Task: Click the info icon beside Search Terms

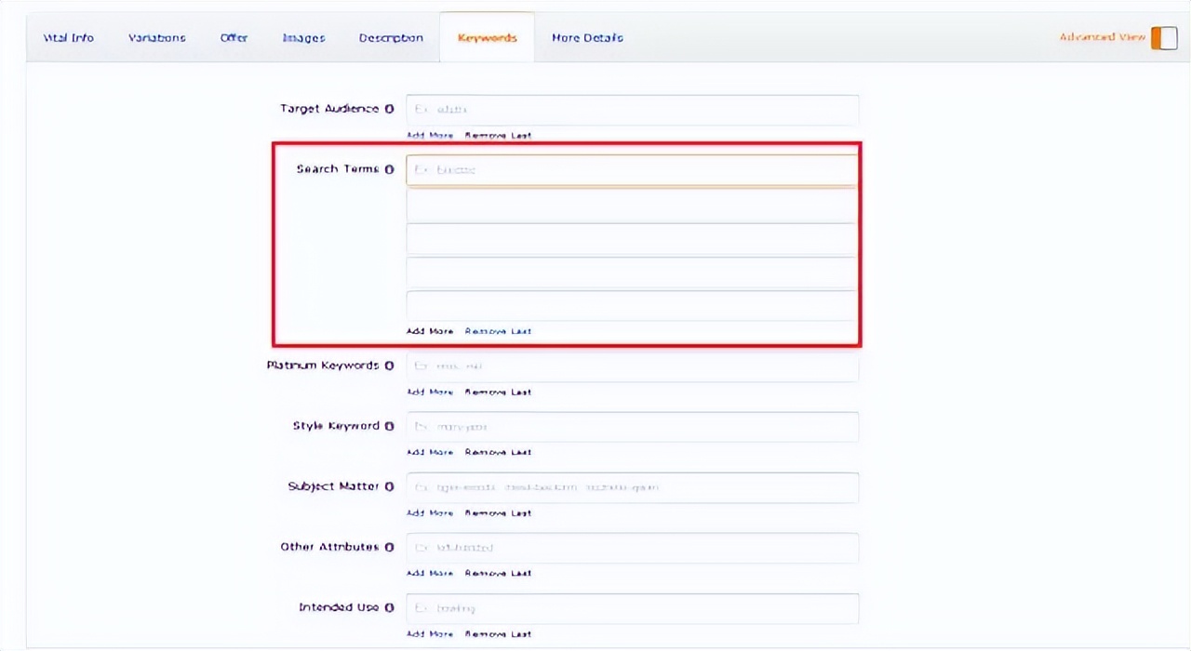Action: [389, 169]
